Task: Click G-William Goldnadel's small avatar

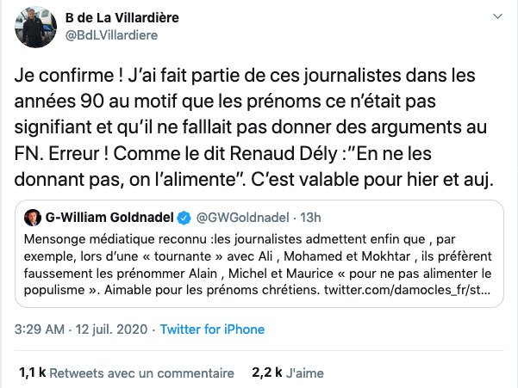Action: point(34,214)
